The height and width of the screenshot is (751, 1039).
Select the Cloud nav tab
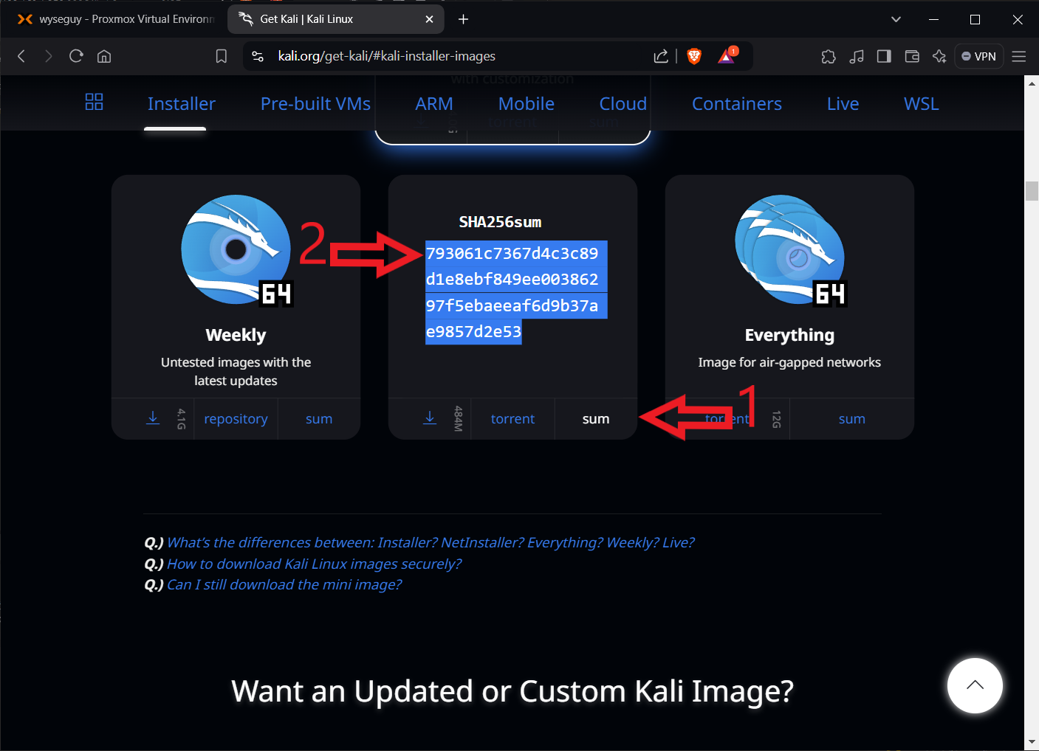[623, 104]
